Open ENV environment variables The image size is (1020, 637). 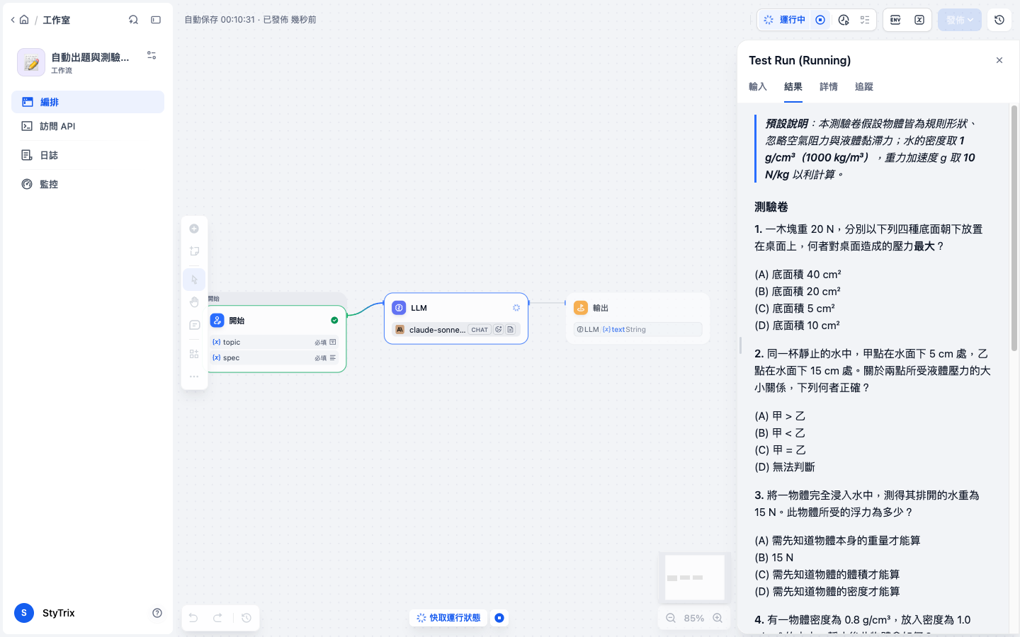[x=895, y=20]
